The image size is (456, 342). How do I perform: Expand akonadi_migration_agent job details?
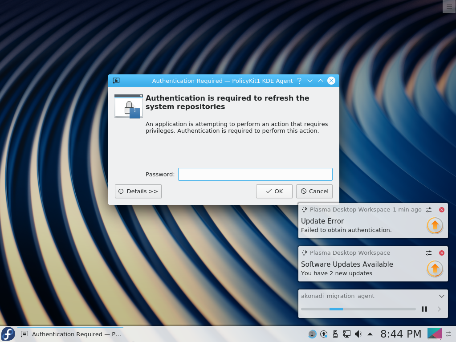pos(441,296)
